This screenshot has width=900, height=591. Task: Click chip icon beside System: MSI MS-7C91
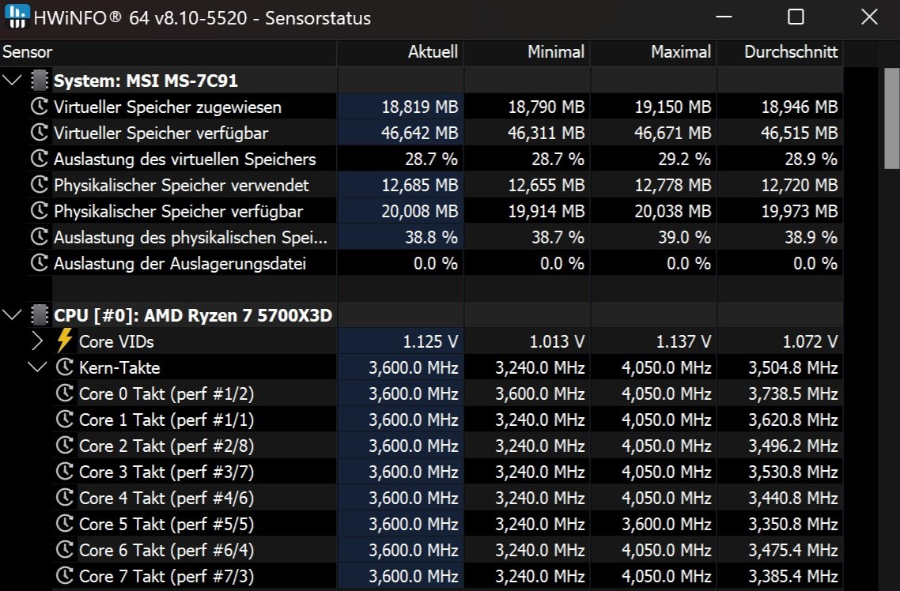click(39, 81)
